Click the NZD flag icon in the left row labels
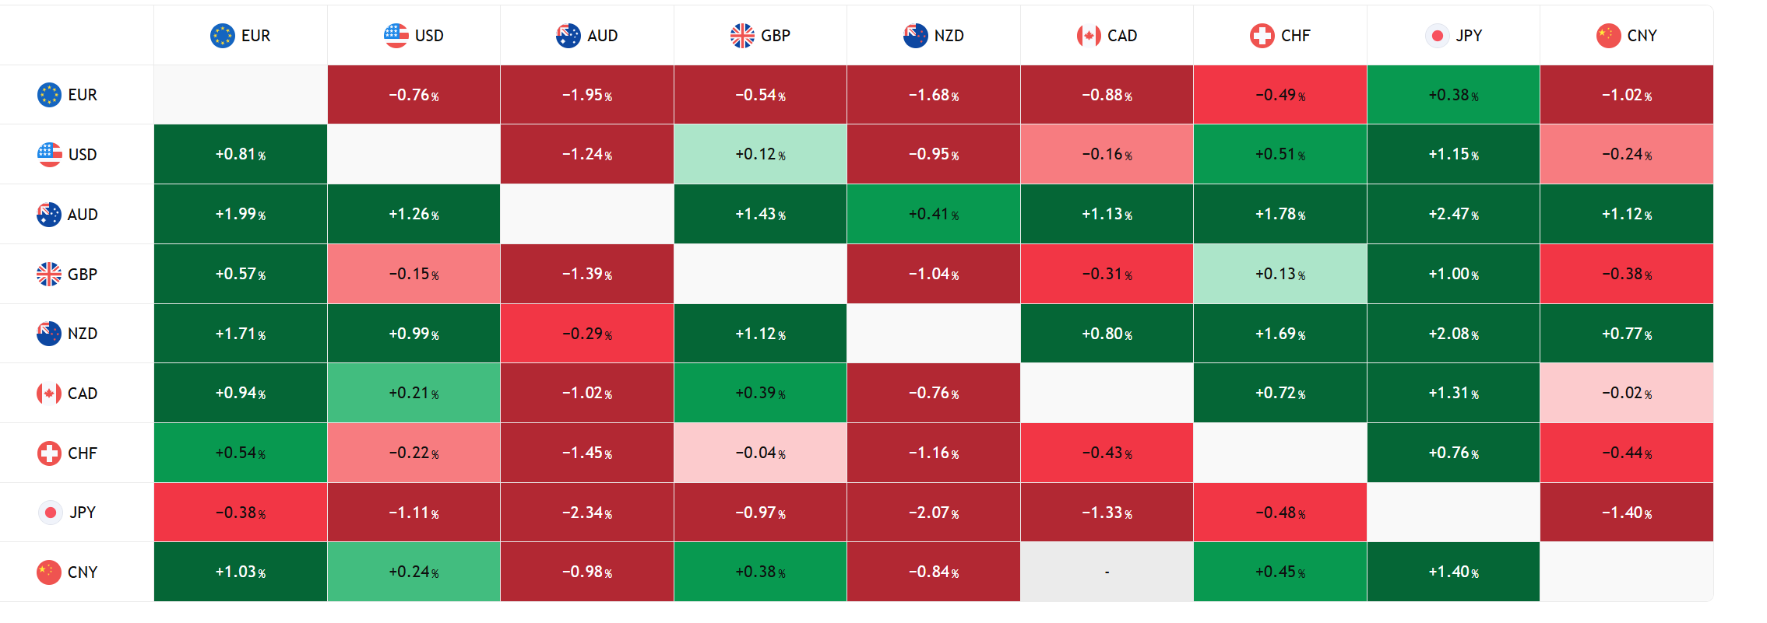The height and width of the screenshot is (623, 1767). 49,334
